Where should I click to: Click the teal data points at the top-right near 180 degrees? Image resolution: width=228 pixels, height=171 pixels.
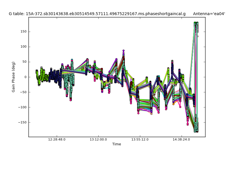click(195, 23)
